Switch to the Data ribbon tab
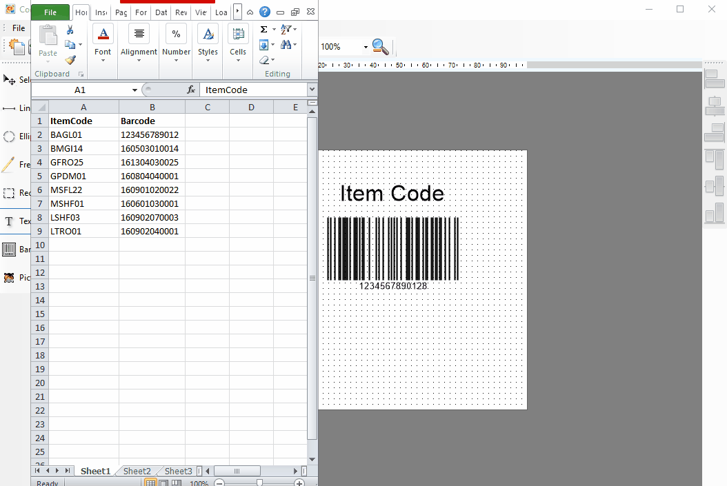This screenshot has width=727, height=486. 161,12
